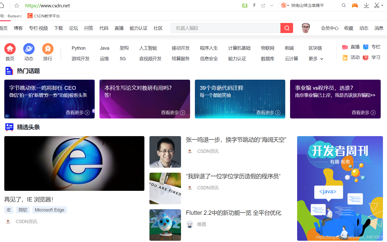Open the IE browser logo headline image
The height and width of the screenshot is (242, 387).
tap(74, 163)
